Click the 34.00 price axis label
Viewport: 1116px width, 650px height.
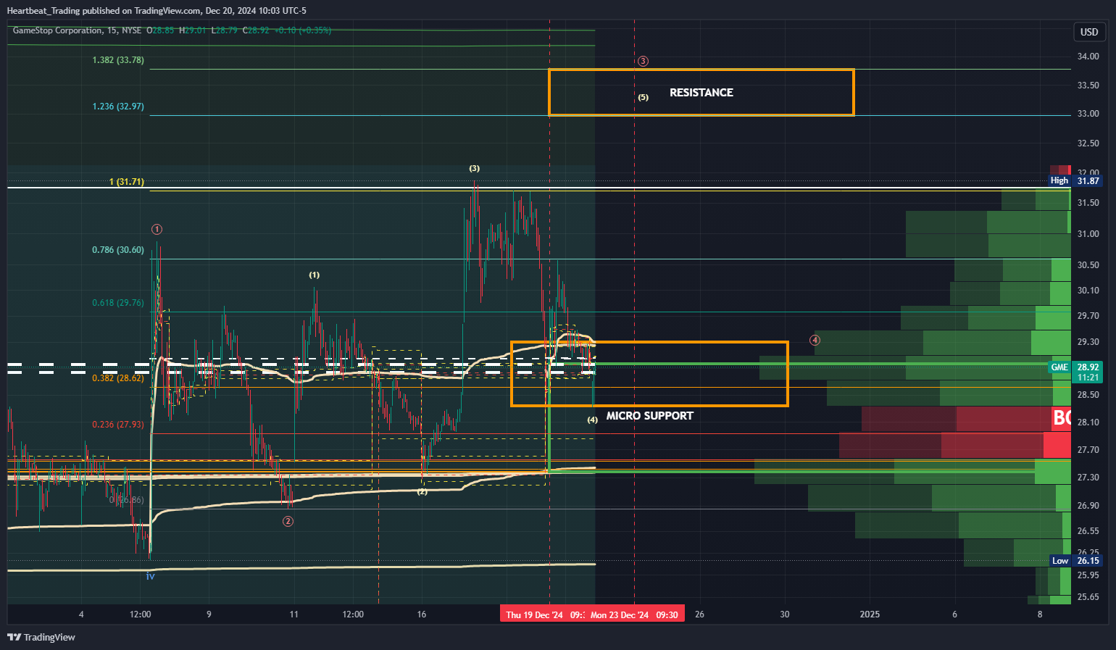(x=1088, y=57)
